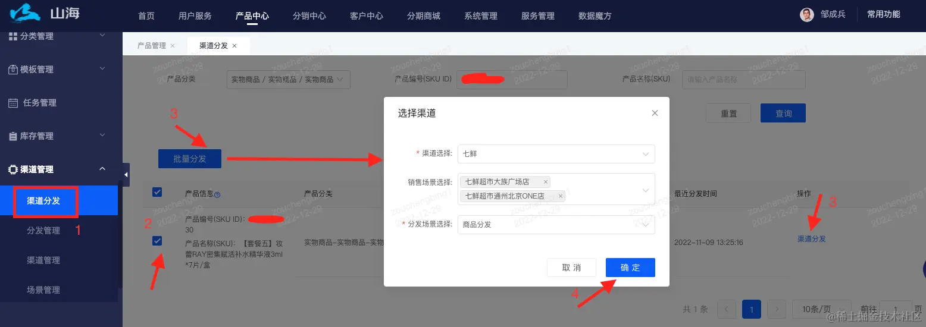Open the 分发场景选择 dropdown showing 商品分发
The width and height of the screenshot is (926, 327).
[x=556, y=225]
